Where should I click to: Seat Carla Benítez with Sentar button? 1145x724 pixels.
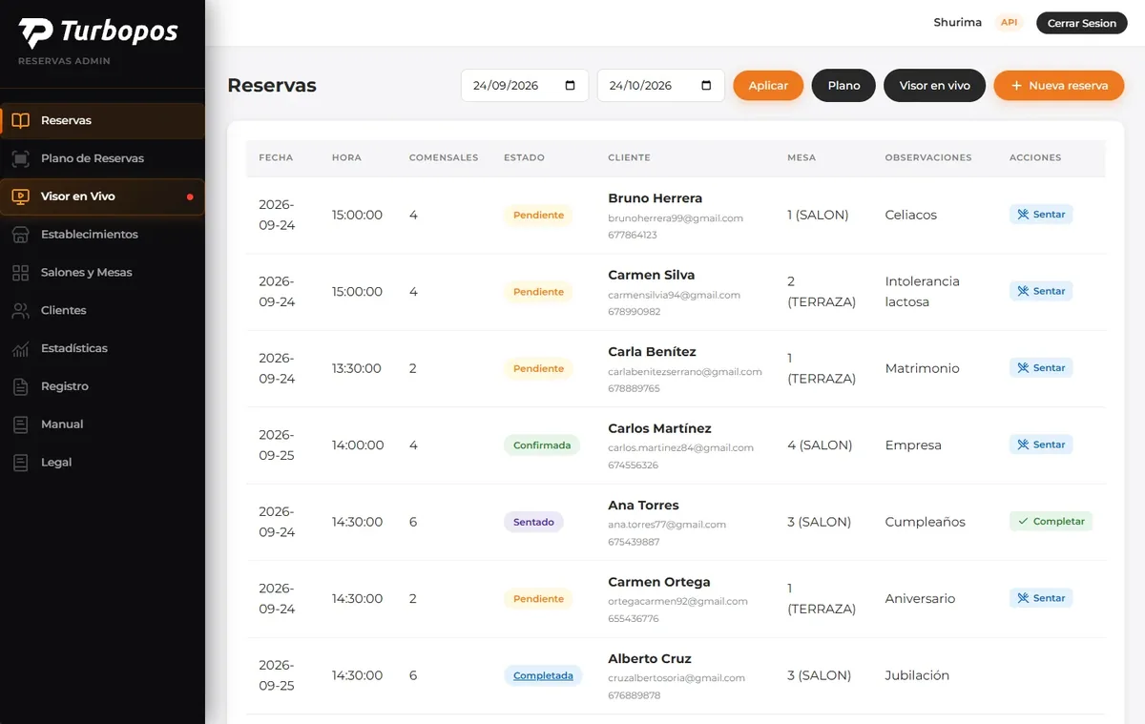pos(1041,368)
